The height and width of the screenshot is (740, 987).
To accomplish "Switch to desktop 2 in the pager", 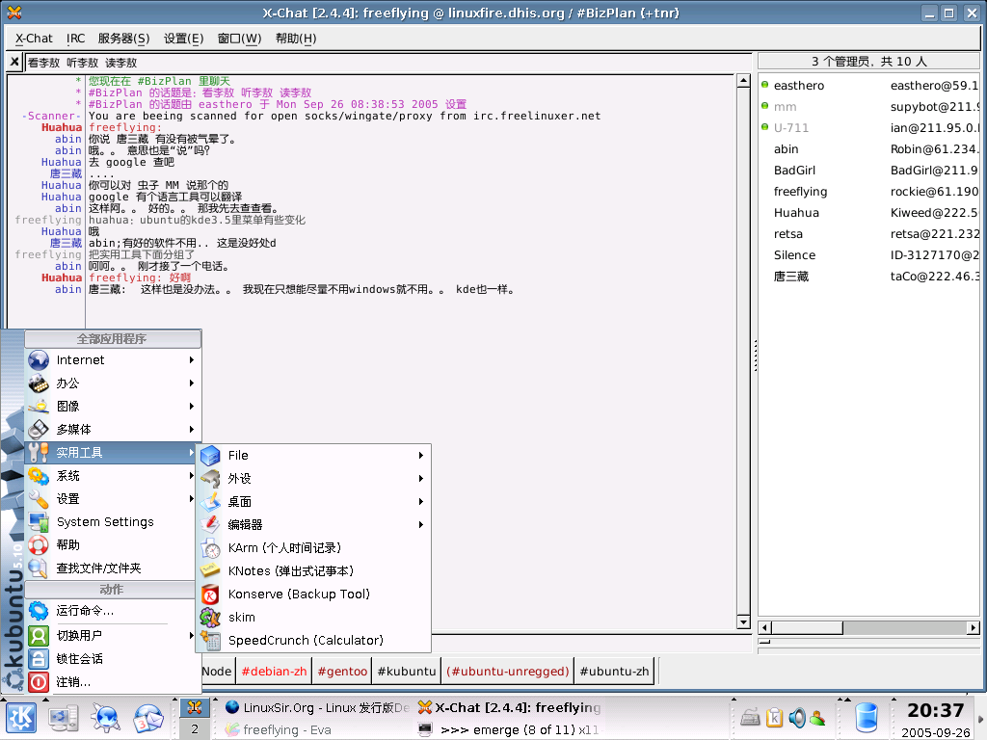I will tap(195, 729).
